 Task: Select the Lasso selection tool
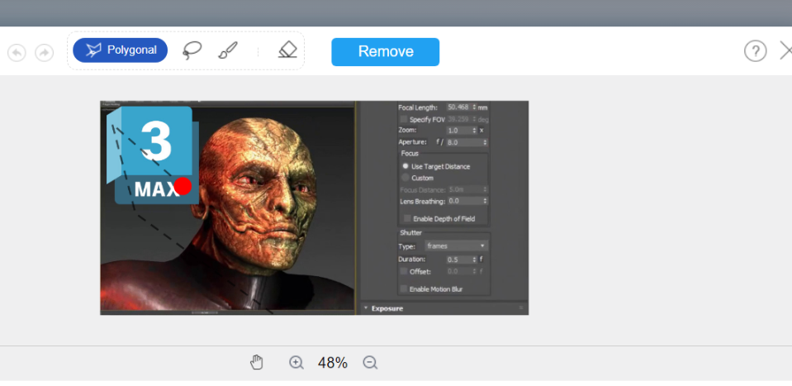pos(192,50)
